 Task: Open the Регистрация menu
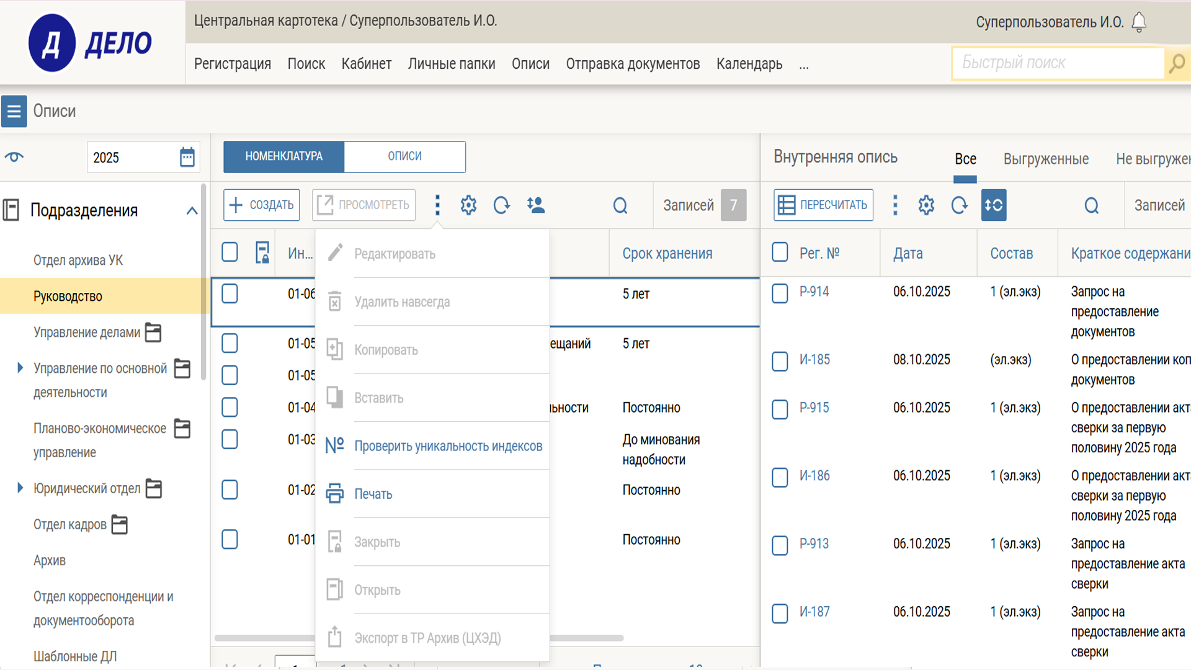[233, 64]
